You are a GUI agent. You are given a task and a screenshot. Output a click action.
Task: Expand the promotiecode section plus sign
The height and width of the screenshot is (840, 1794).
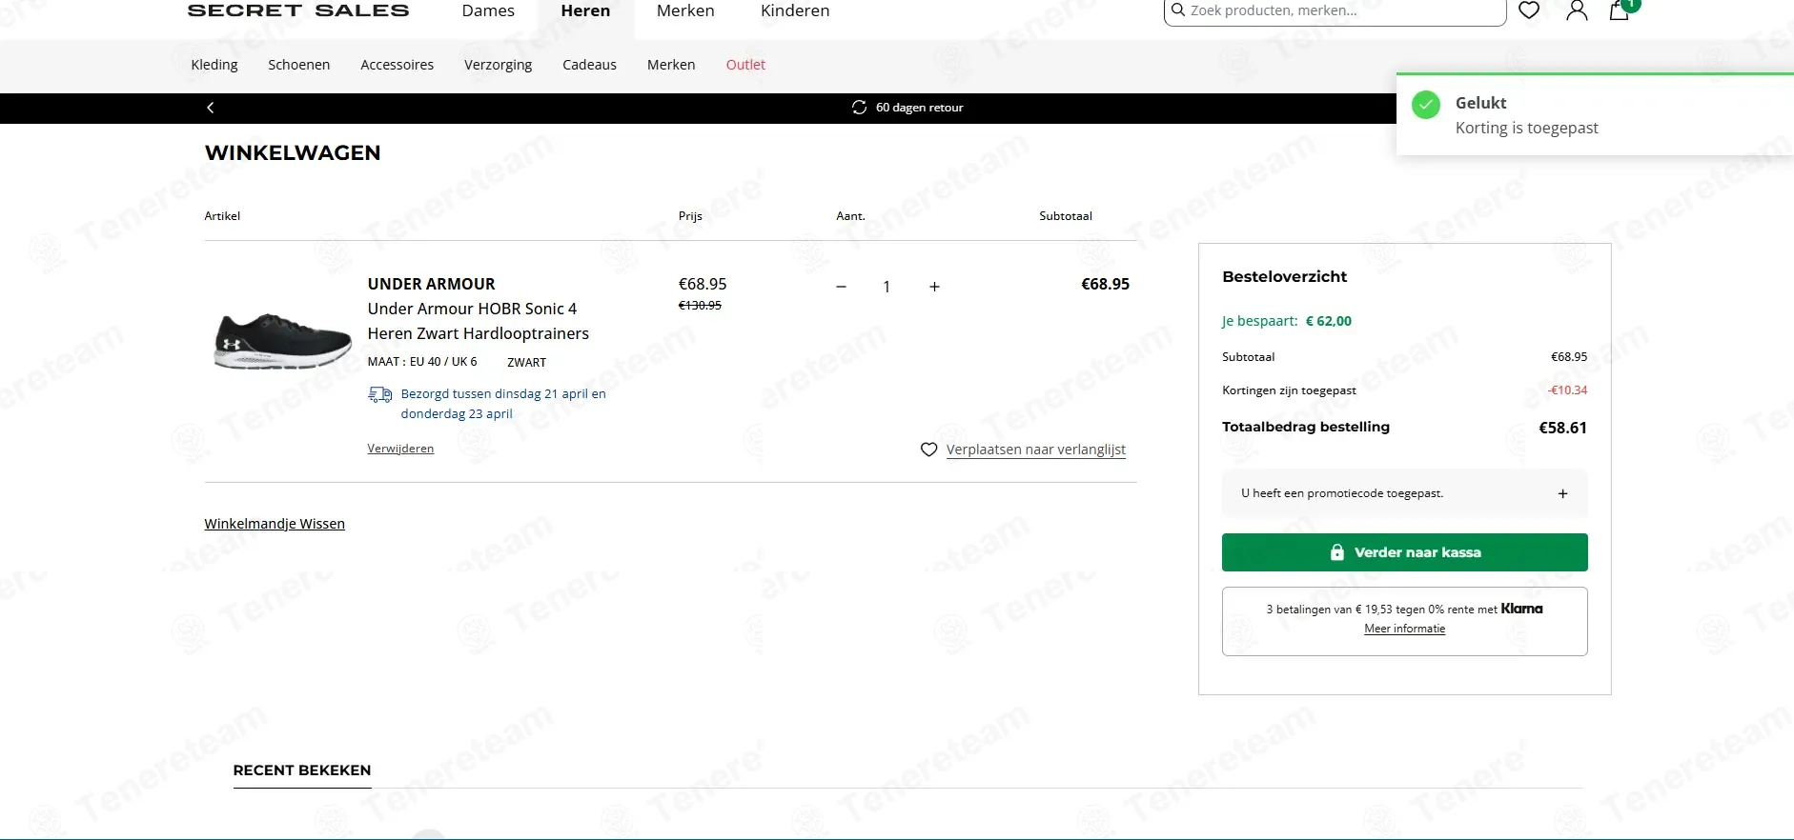coord(1562,493)
